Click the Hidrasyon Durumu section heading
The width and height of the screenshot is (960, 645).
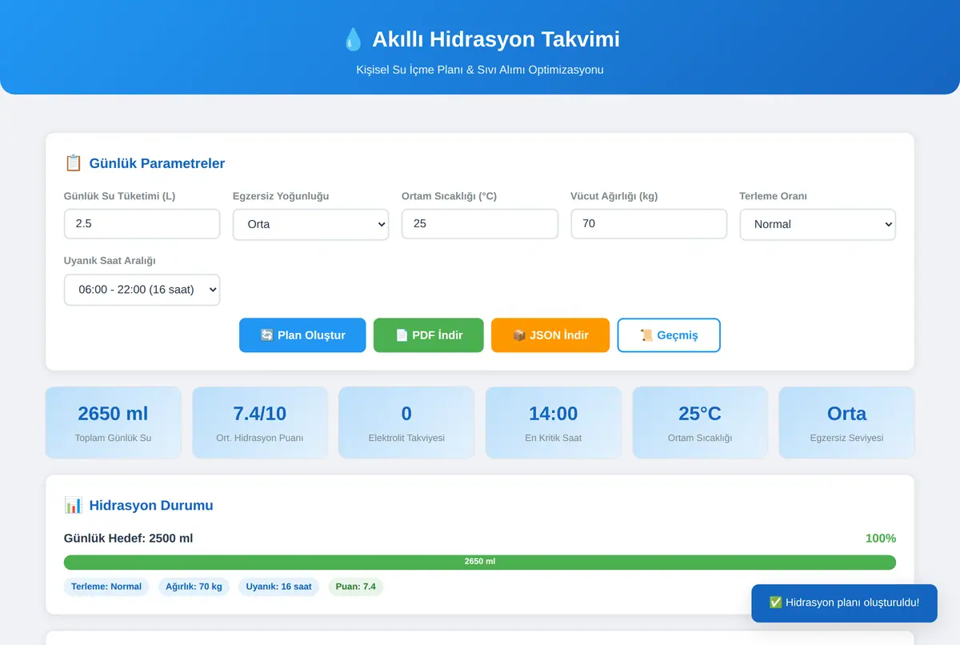coord(151,506)
